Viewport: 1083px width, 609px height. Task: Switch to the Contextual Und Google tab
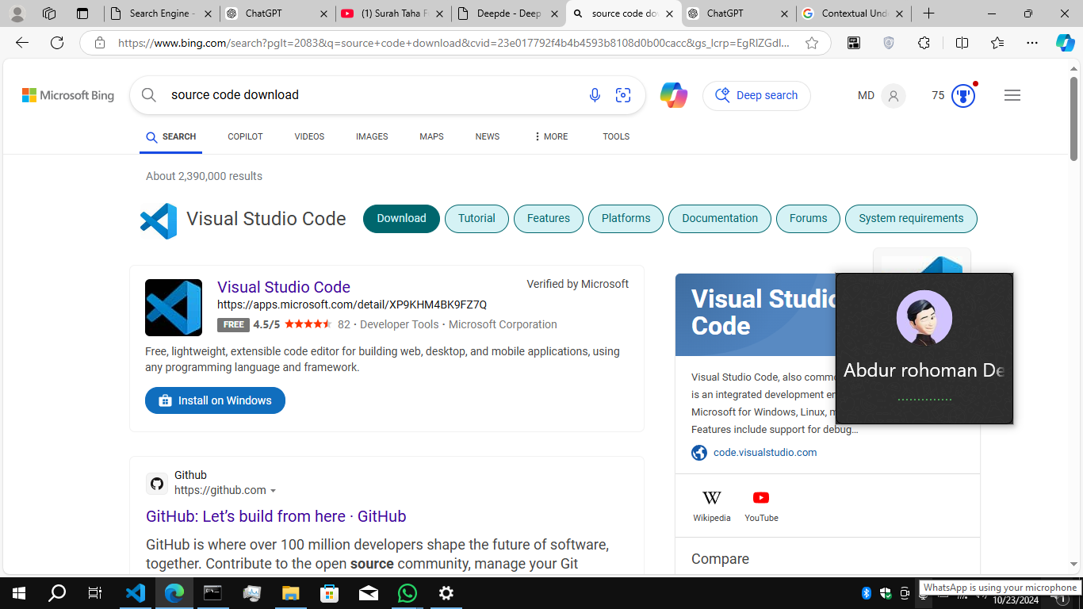(853, 13)
